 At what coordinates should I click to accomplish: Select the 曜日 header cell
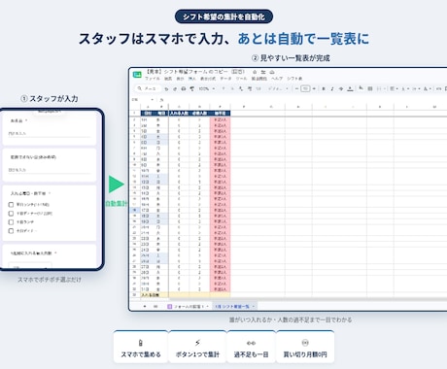(x=161, y=113)
